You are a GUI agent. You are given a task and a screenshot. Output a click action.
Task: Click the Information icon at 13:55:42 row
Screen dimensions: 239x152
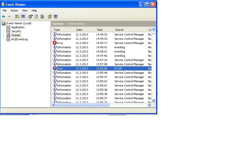click(x=55, y=81)
